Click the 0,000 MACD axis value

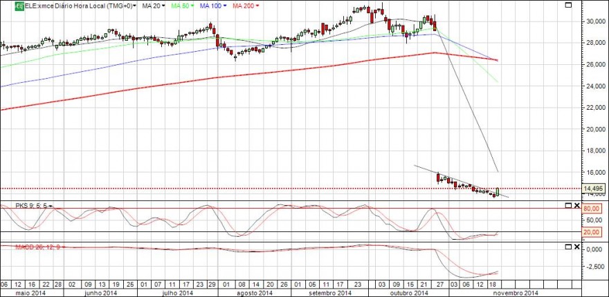click(x=595, y=249)
